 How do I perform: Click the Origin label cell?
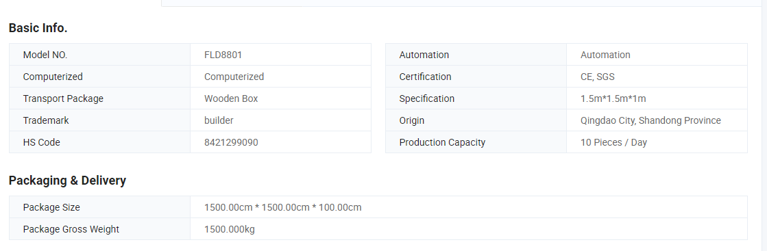click(x=476, y=120)
